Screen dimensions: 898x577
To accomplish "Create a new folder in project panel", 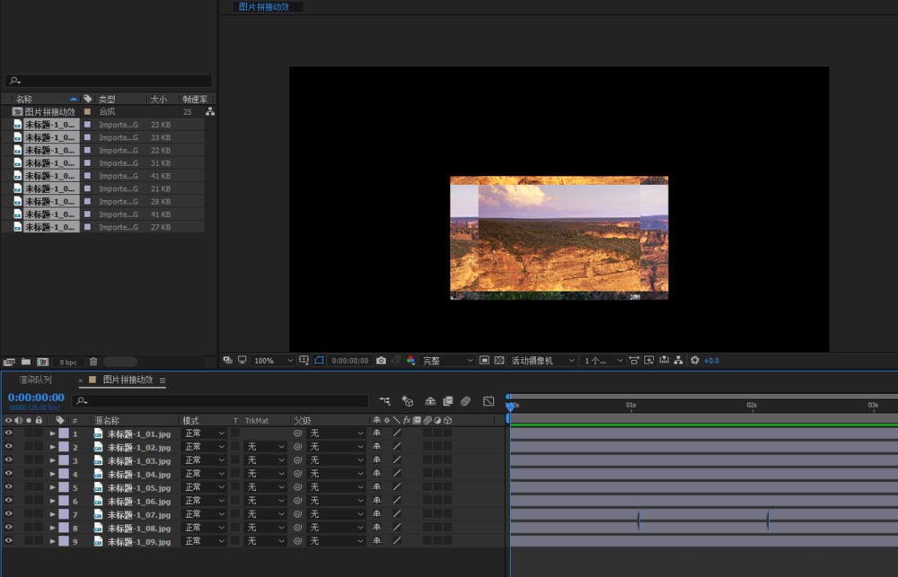I will [26, 362].
